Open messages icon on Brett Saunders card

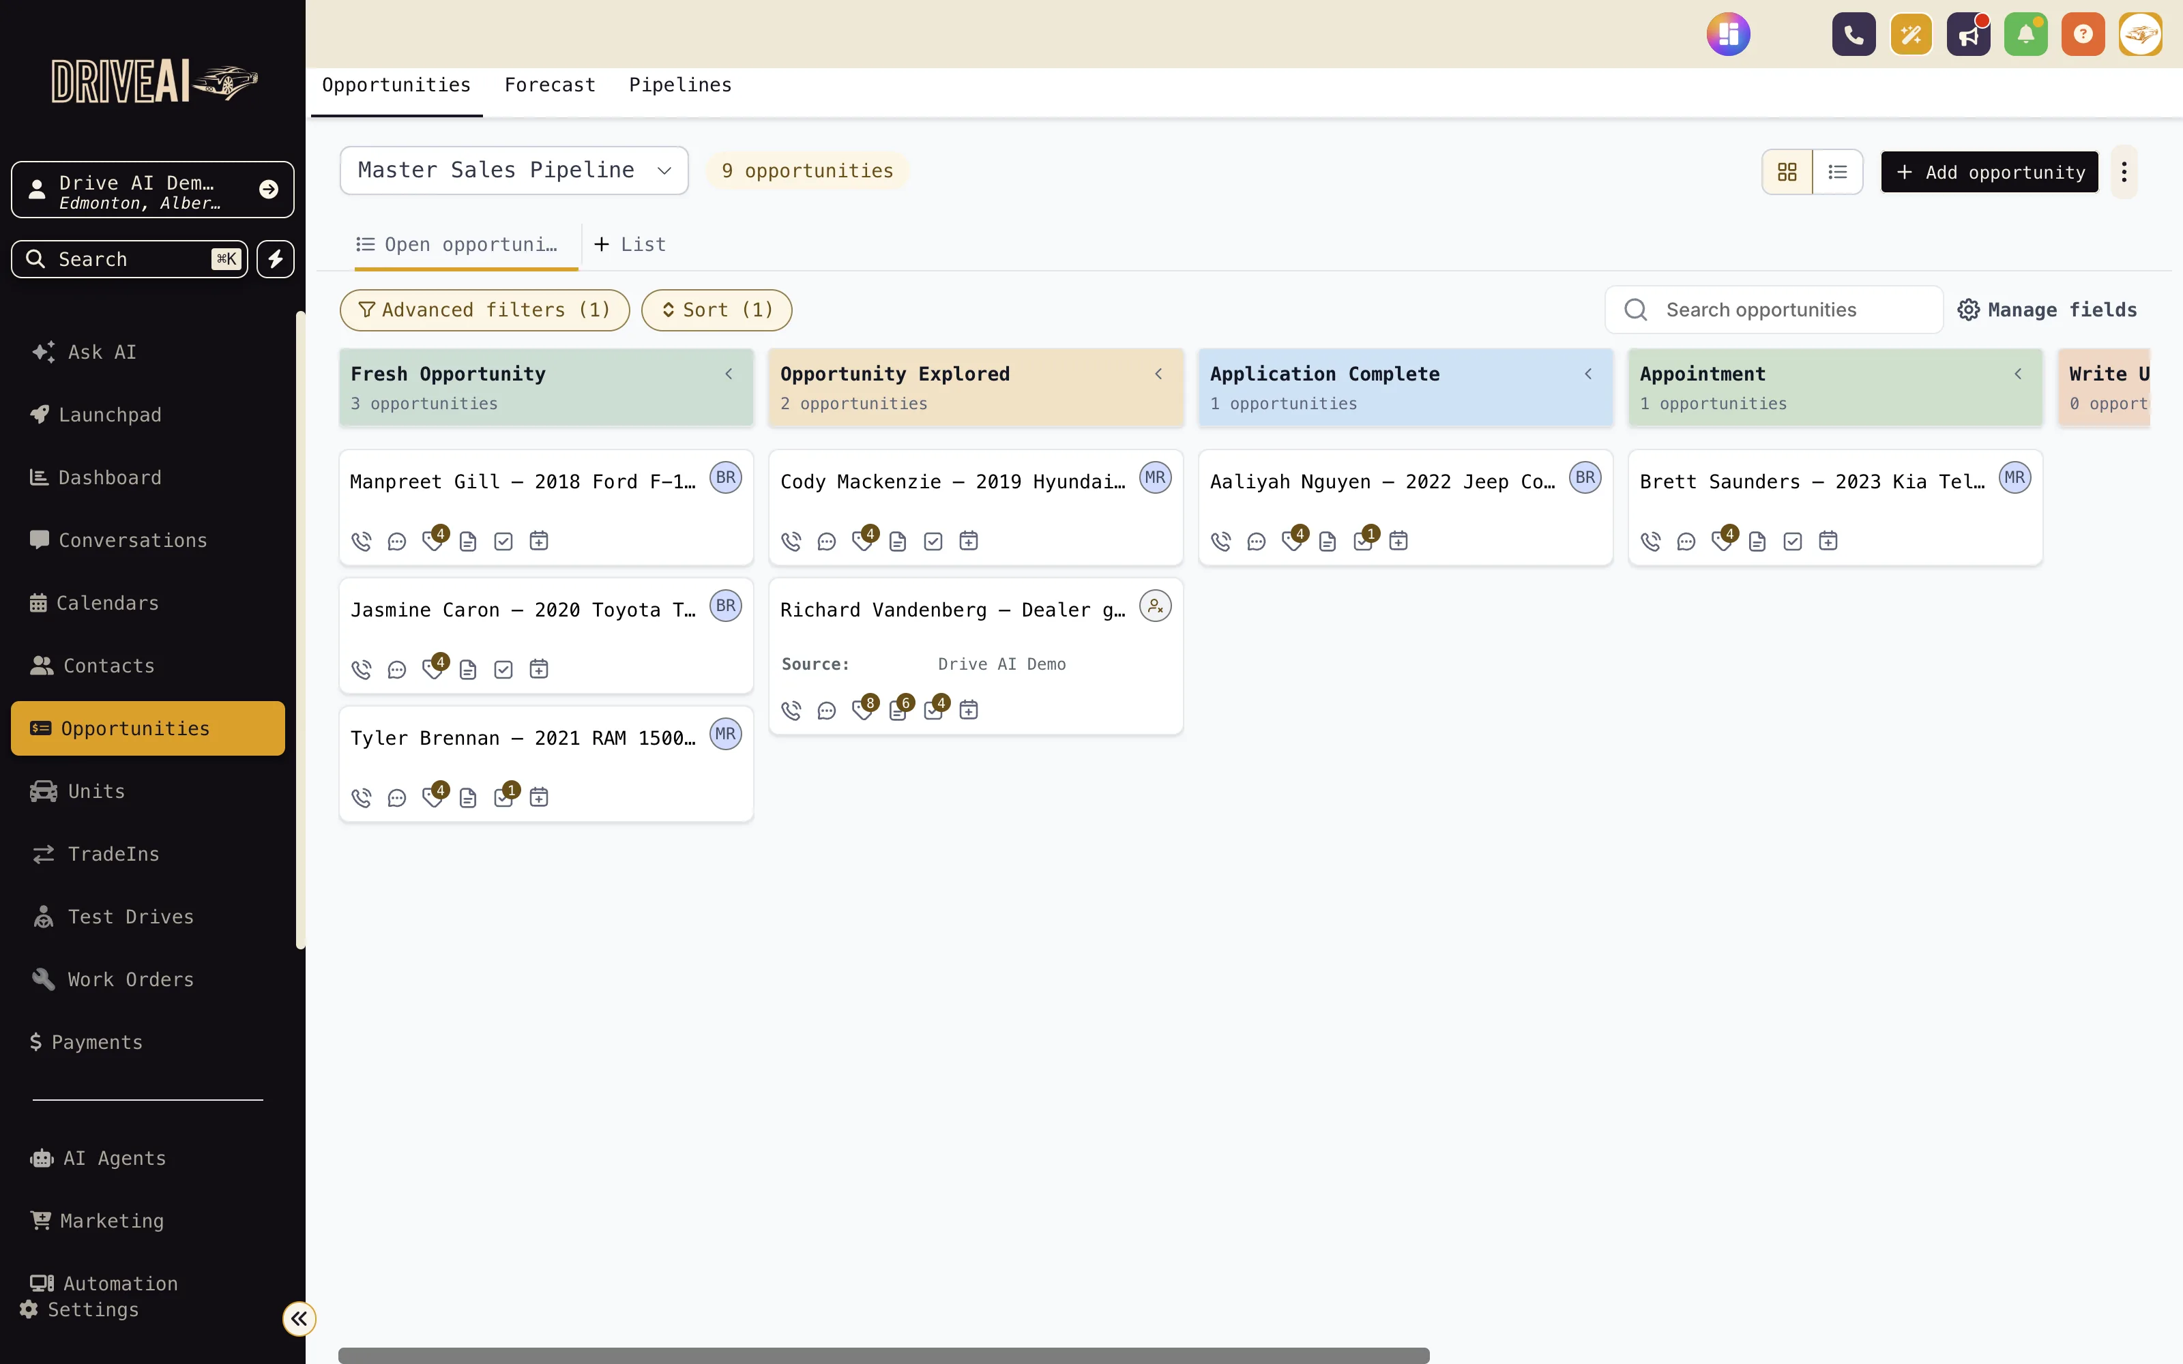coord(1686,542)
